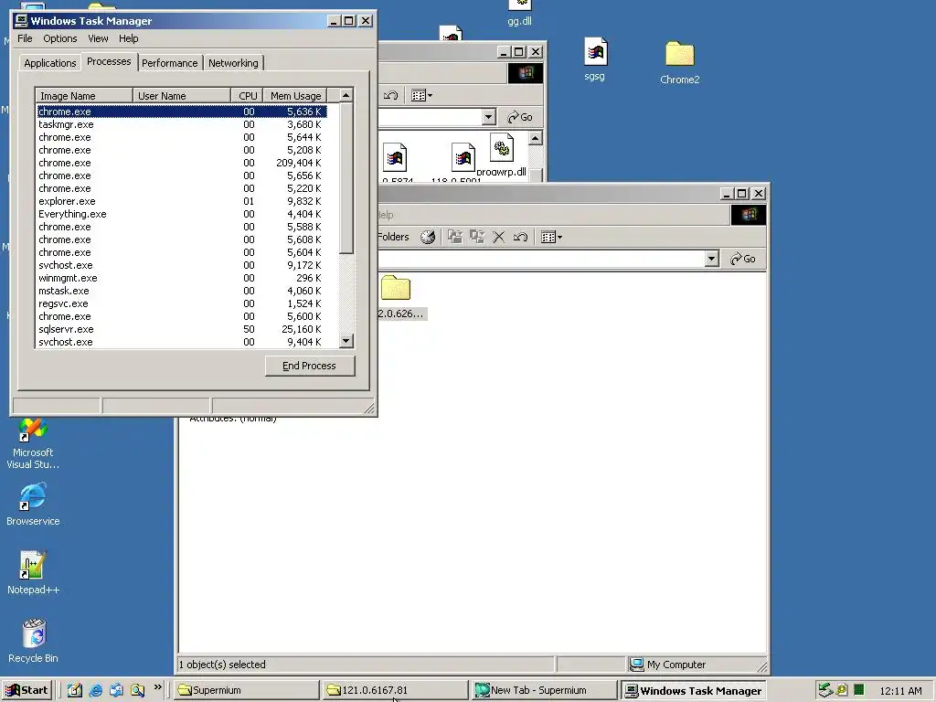Image resolution: width=936 pixels, height=702 pixels.
Task: Click Copy To icon in front Explorer toolbar
Action: point(476,237)
